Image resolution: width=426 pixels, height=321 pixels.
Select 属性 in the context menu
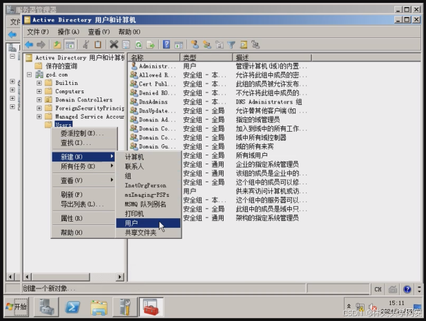(x=84, y=218)
